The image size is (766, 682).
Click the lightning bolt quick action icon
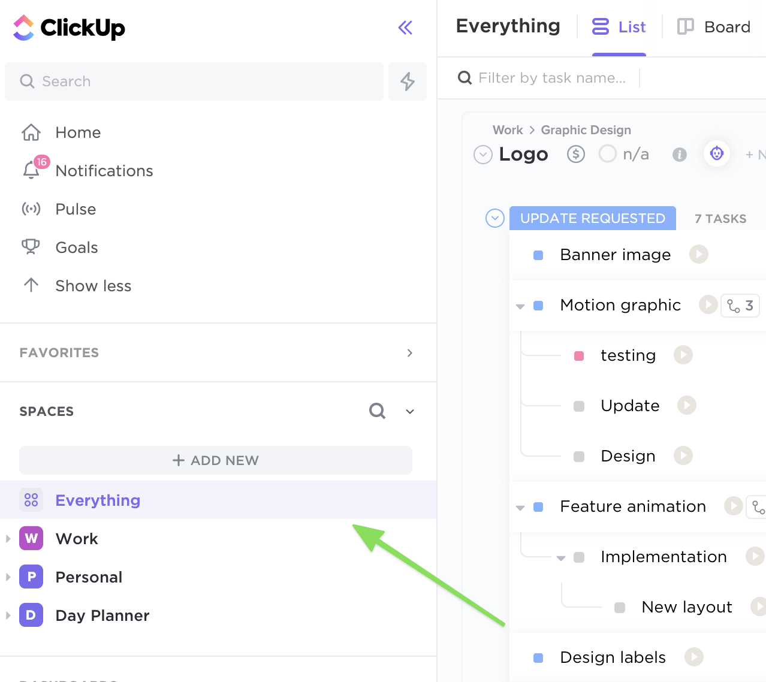408,82
